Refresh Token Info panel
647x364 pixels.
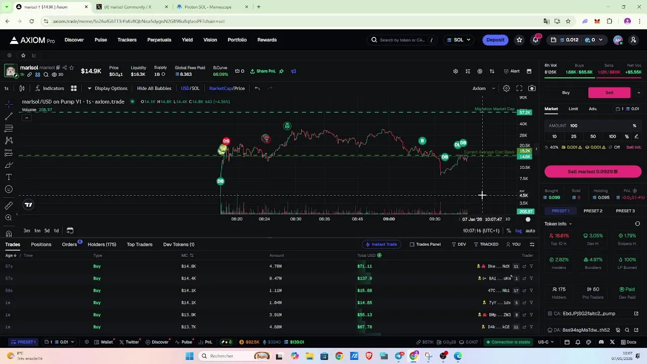pos(637,224)
